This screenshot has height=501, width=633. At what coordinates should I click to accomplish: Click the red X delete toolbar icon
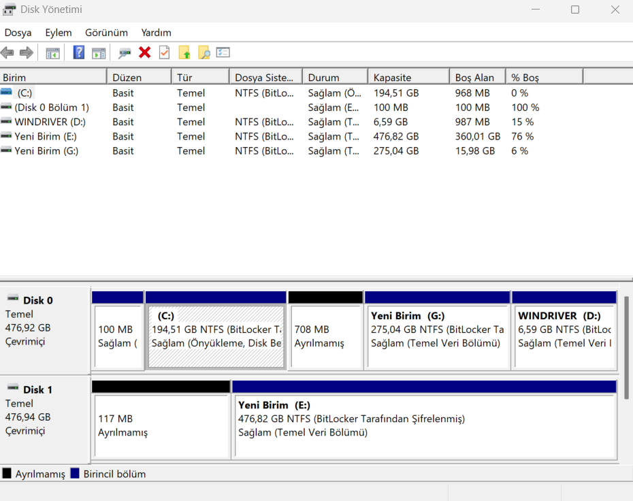pos(144,52)
